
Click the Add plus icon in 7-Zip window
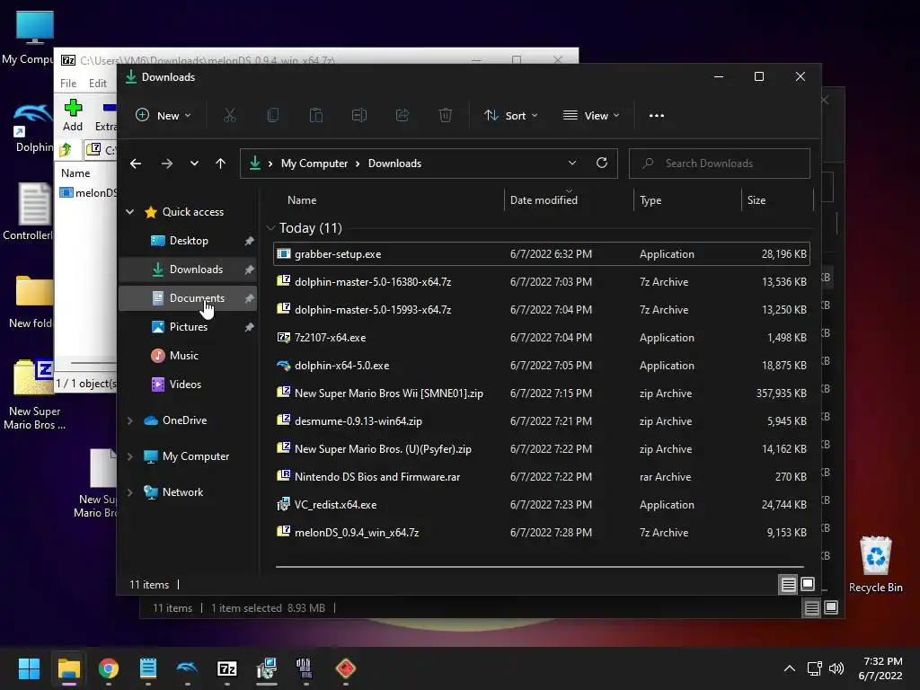tap(73, 115)
